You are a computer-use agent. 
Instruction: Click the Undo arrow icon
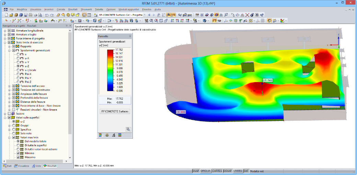click(47, 15)
